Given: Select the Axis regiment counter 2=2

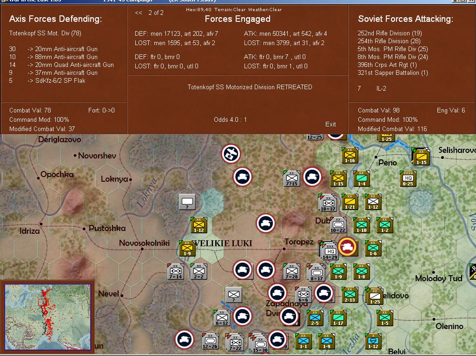Looking at the screenshot, I should (x=199, y=271).
